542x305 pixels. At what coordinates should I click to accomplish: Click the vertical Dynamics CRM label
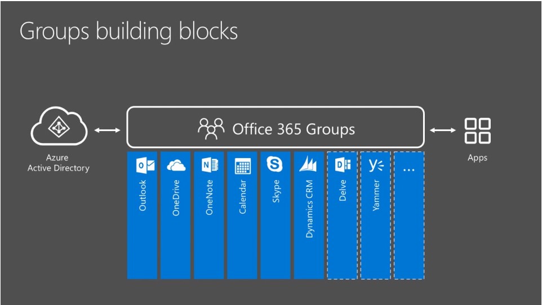[x=309, y=209]
